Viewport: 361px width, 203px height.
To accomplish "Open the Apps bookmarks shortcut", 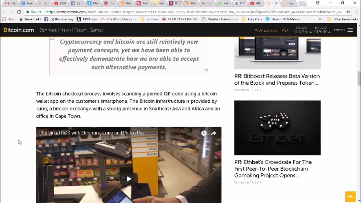I will tap(9, 19).
